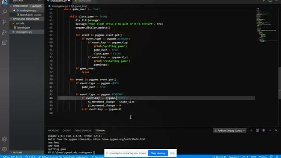Image resolution: width=281 pixels, height=158 pixels.
Task: Open the Manage gear settings
Action: point(4,149)
